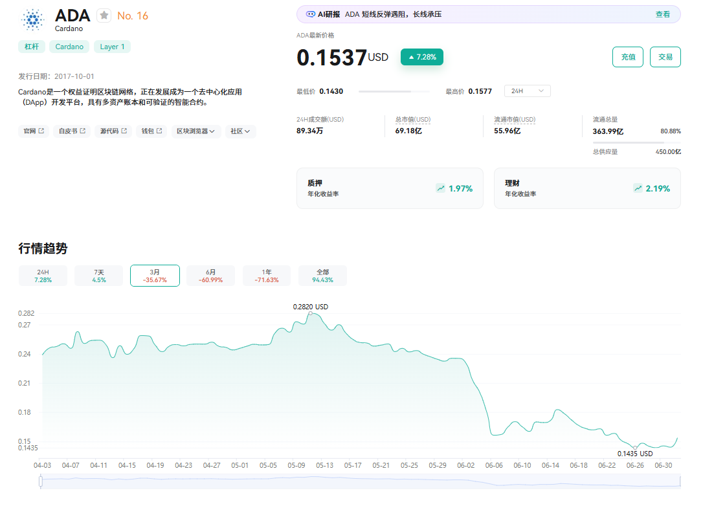This screenshot has height=506, width=703.
Task: Open the 白皮书 whitepaper link
Action: coord(72,131)
